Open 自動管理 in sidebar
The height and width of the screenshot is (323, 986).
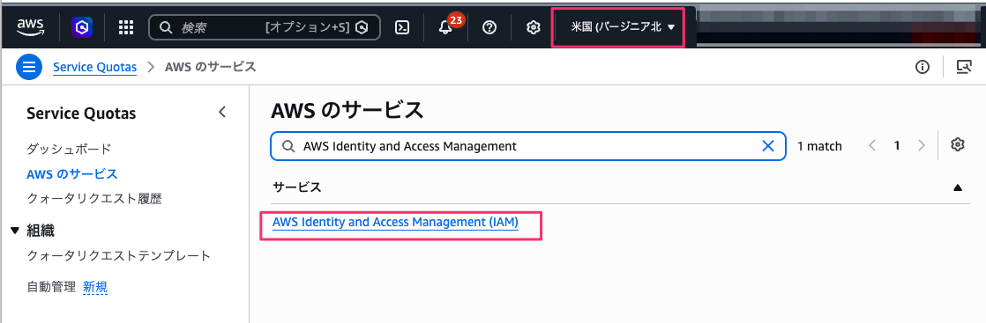pyautogui.click(x=51, y=287)
